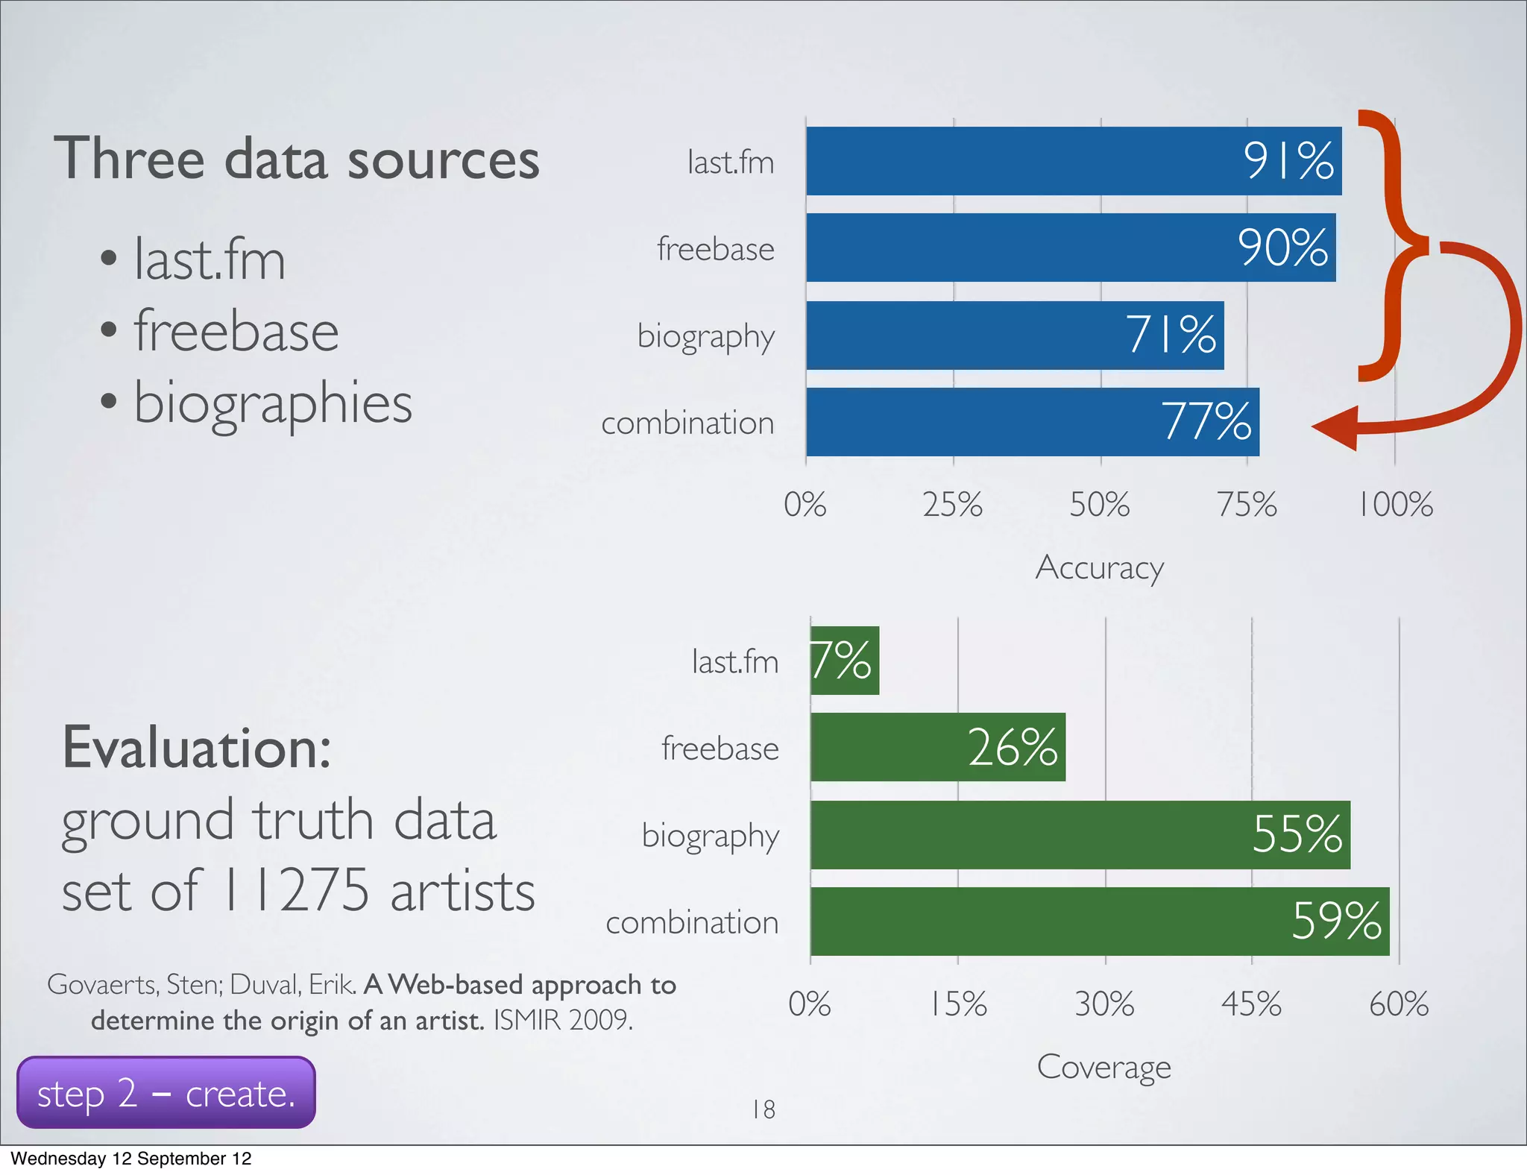Select the 'Three data sources' heading

[x=297, y=160]
